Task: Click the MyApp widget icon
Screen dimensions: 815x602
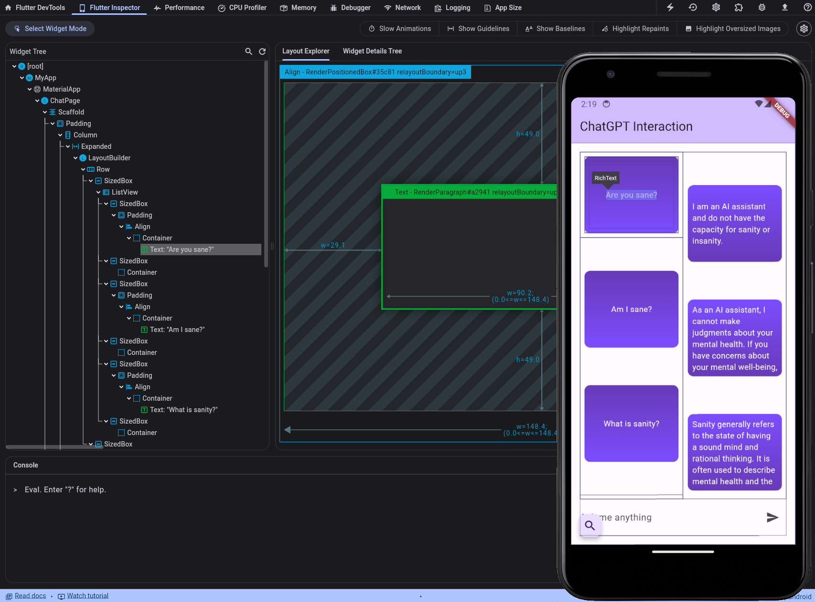Action: tap(30, 78)
